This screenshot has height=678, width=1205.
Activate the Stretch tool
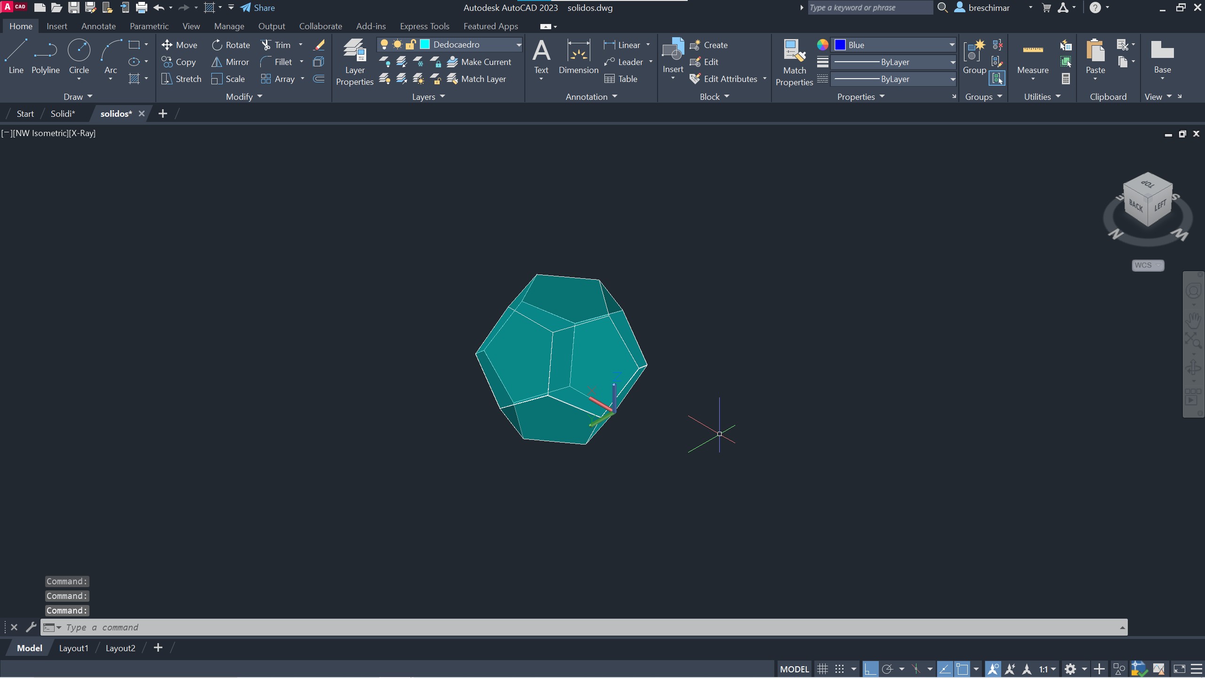pos(181,79)
